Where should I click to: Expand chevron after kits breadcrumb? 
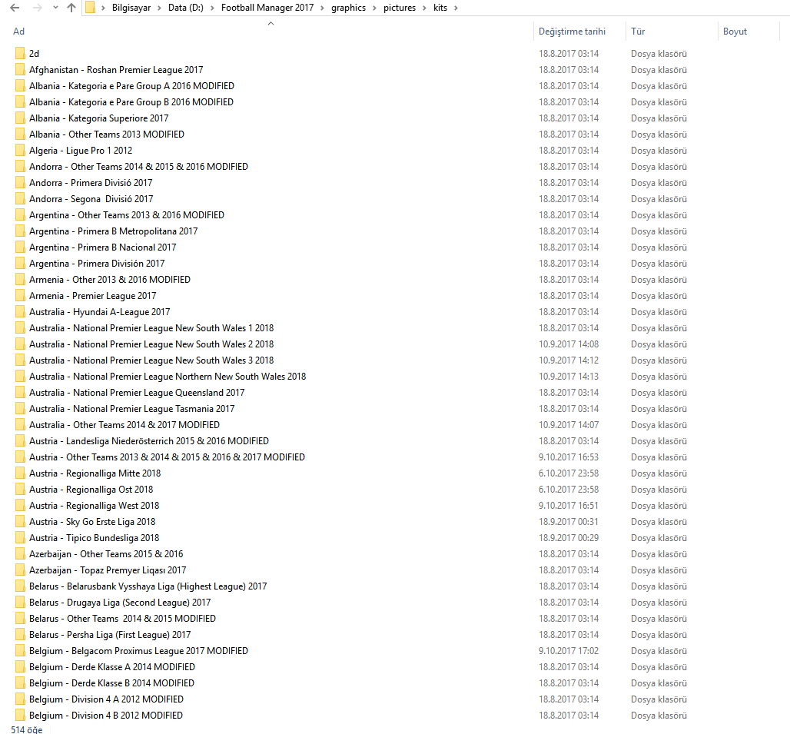tap(456, 8)
